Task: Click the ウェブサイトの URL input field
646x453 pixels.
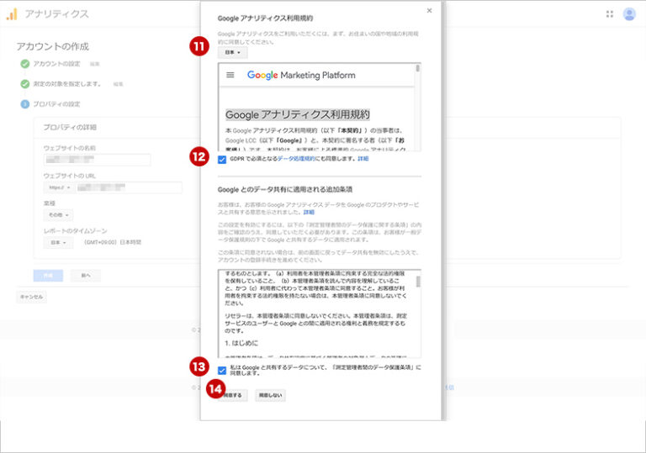Action: point(128,187)
